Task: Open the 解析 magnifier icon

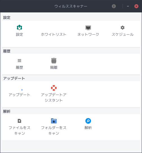Action: 88,121
